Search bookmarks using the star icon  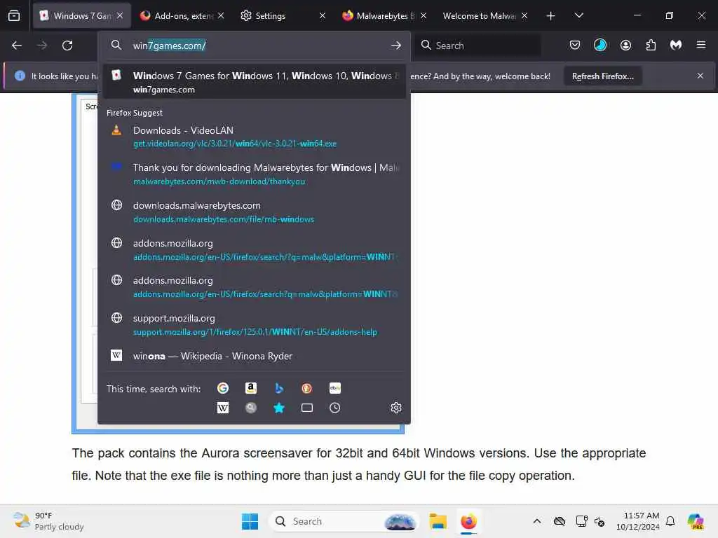tap(279, 408)
